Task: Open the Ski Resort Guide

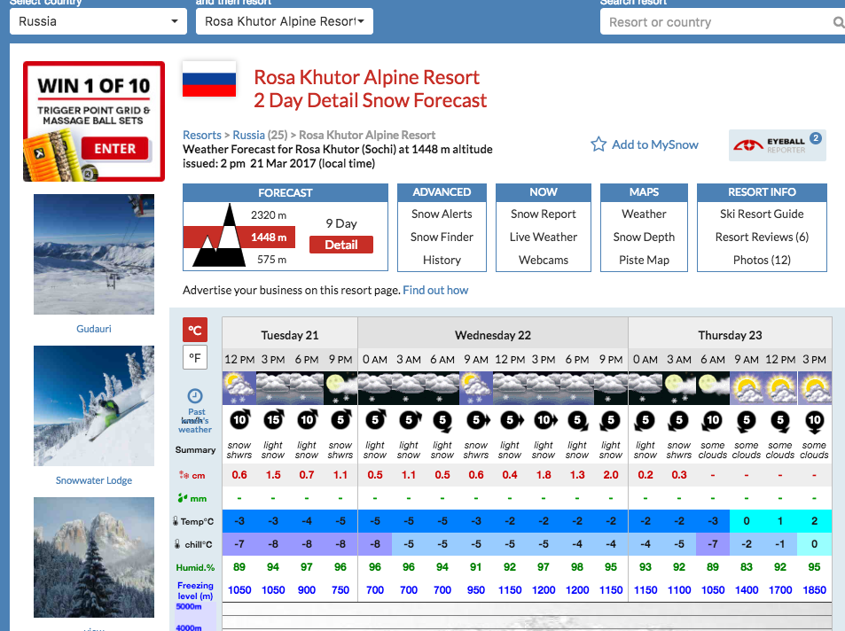Action: (762, 214)
